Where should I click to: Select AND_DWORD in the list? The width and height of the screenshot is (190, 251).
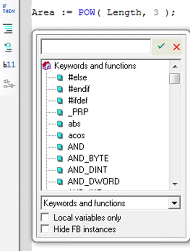click(x=93, y=182)
